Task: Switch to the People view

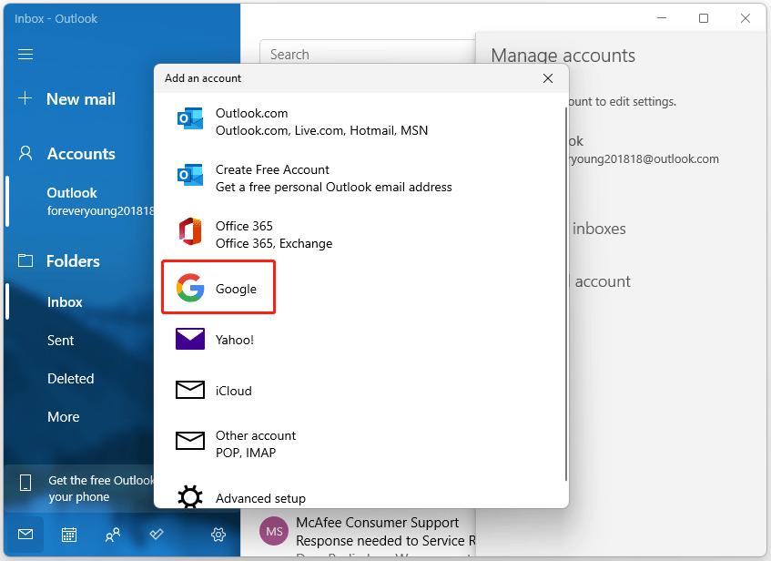Action: pyautogui.click(x=113, y=535)
